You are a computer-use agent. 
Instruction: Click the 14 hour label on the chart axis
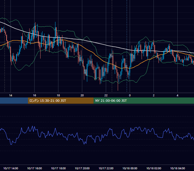pos(11,95)
